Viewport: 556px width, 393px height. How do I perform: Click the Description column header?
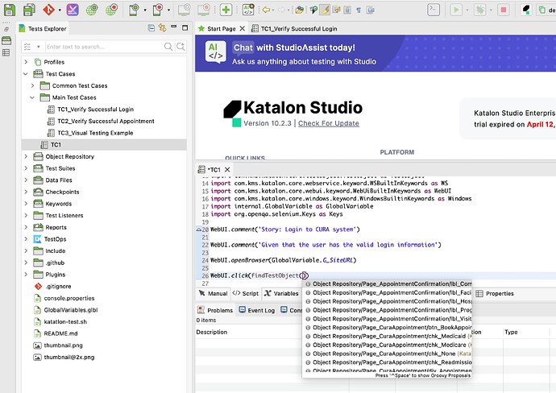[x=212, y=332]
